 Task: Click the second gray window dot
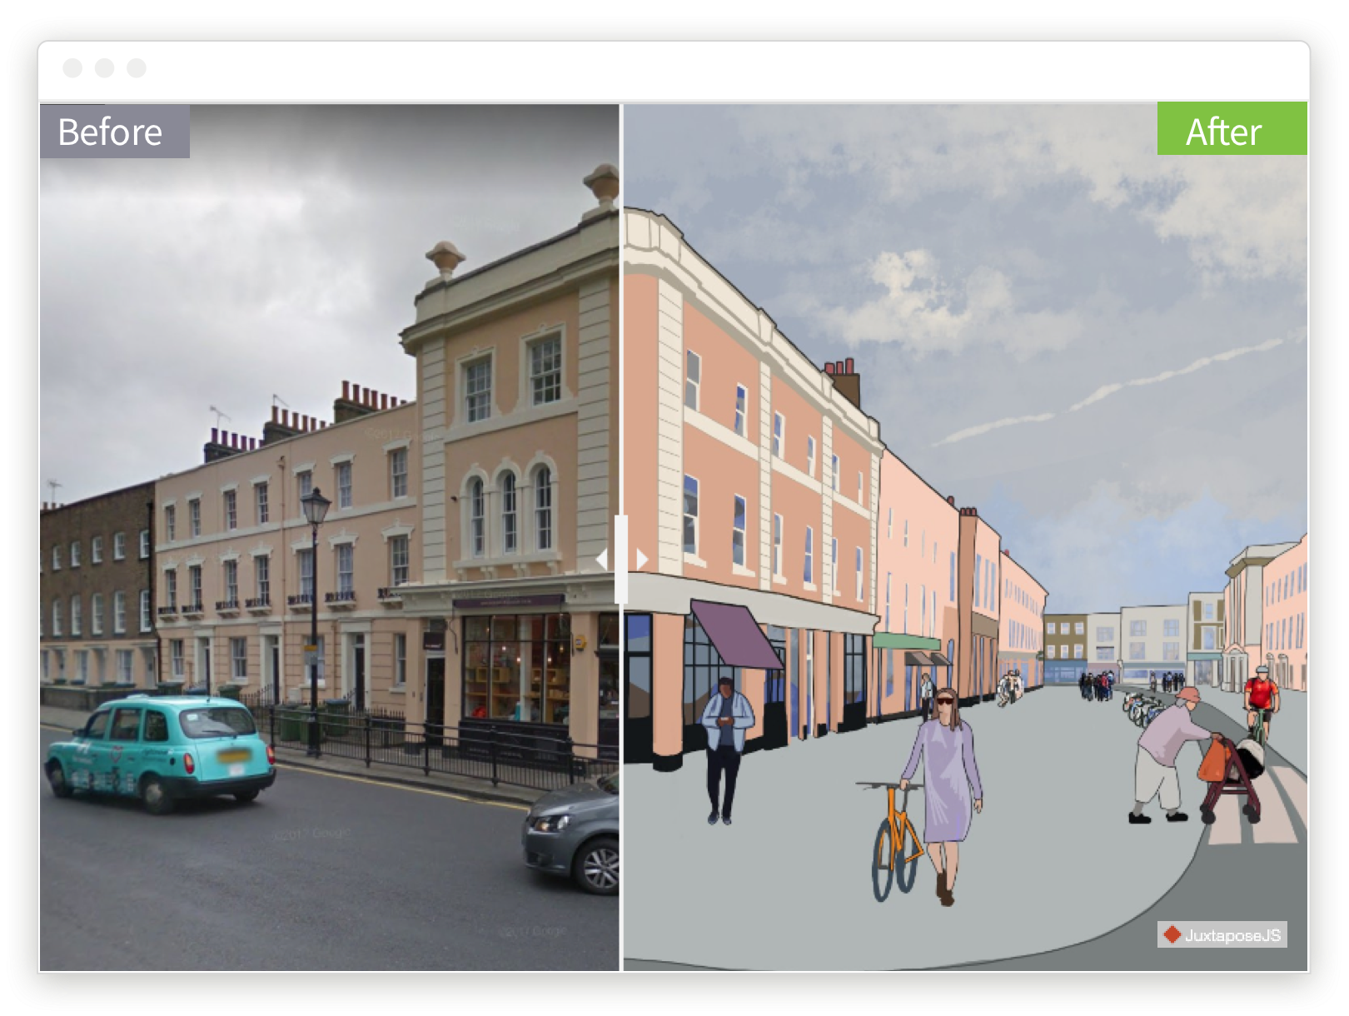point(104,68)
